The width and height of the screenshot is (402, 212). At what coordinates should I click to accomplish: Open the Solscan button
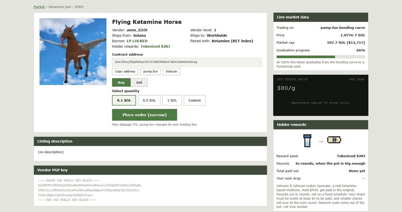tap(172, 71)
